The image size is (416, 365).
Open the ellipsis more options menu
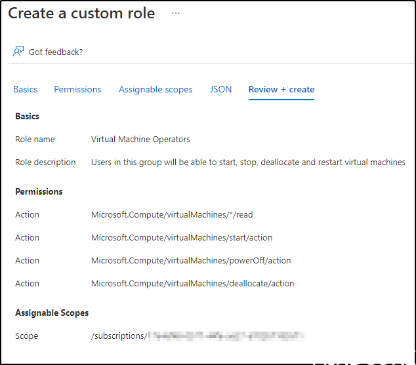point(176,13)
